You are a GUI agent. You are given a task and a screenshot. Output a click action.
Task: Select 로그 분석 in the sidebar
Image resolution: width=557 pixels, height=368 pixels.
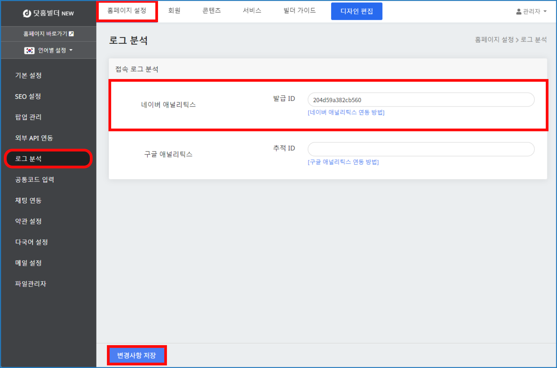pyautogui.click(x=48, y=159)
